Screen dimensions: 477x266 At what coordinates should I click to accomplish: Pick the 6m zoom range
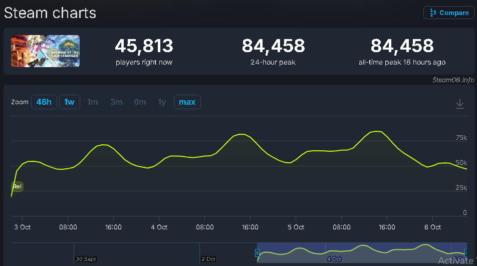(140, 102)
